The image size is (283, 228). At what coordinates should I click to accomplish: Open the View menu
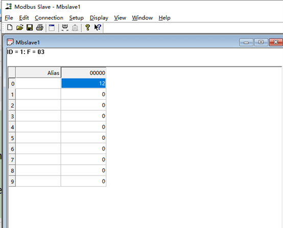(x=120, y=18)
